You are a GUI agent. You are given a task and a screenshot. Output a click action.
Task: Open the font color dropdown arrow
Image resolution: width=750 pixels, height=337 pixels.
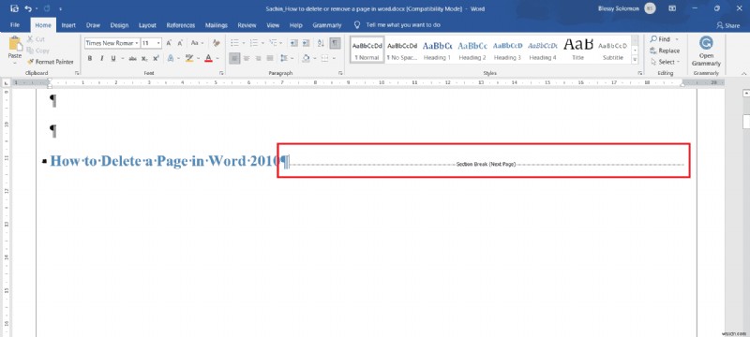(x=217, y=59)
